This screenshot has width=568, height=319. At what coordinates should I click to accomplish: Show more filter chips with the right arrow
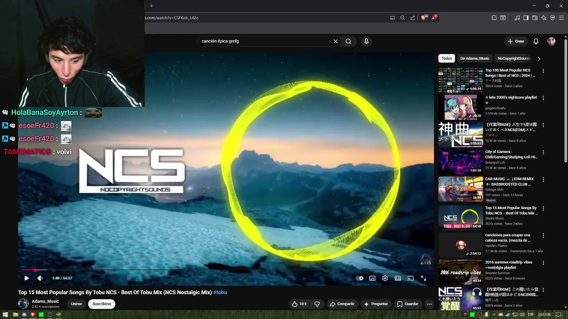(539, 58)
